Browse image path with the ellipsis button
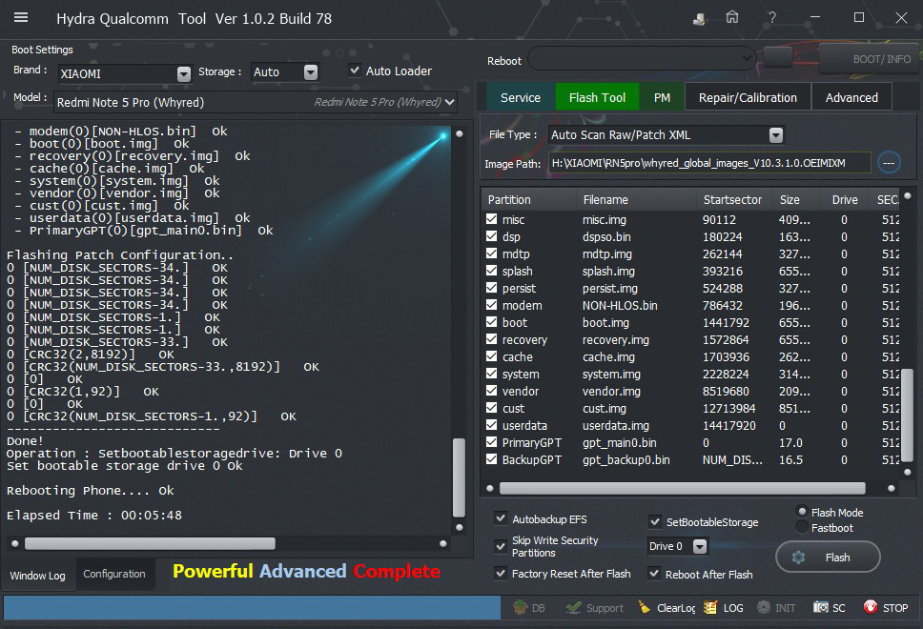Image resolution: width=923 pixels, height=629 pixels. (x=889, y=163)
